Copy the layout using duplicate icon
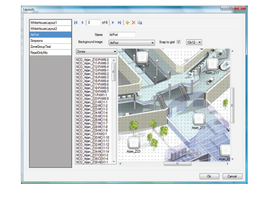The image size is (262, 214). [x=140, y=22]
